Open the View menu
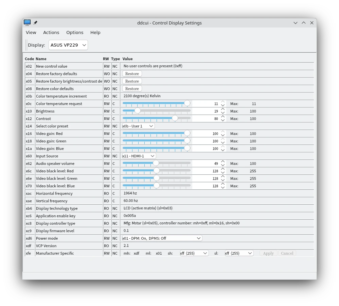The width and height of the screenshot is (339, 306). [31, 32]
